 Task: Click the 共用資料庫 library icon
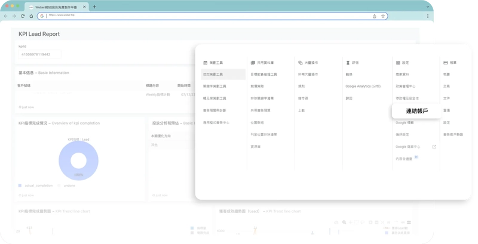(x=253, y=63)
